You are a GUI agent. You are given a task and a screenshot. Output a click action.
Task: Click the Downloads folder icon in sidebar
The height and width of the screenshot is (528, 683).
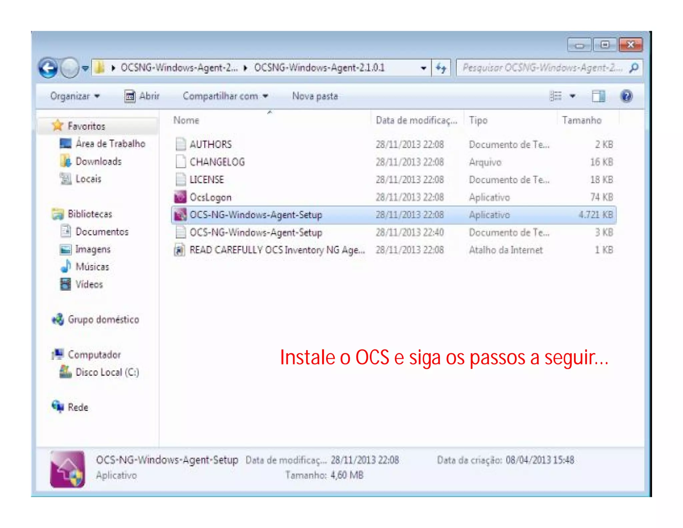click(x=66, y=161)
